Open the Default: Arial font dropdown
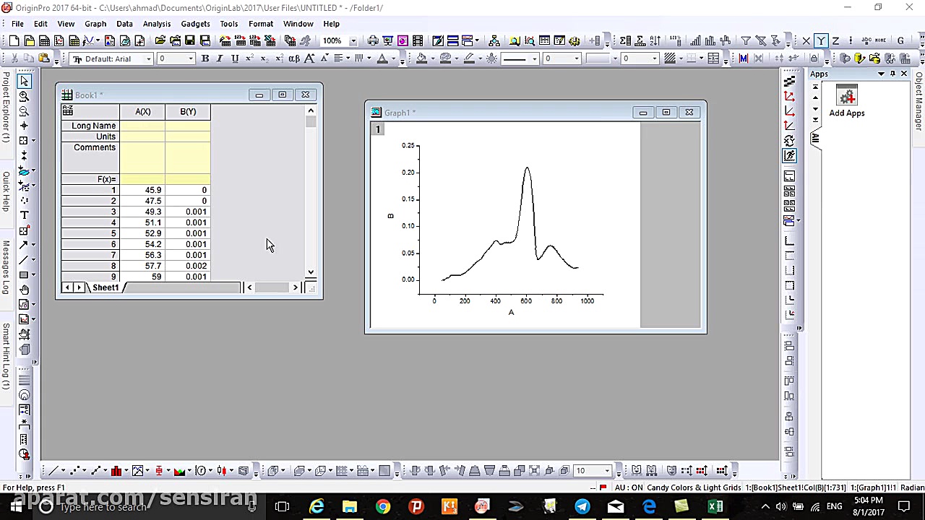This screenshot has width=925, height=520. pyautogui.click(x=149, y=58)
